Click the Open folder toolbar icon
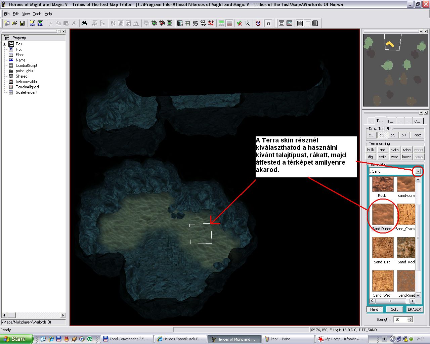This screenshot has width=430, height=344. [14, 23]
